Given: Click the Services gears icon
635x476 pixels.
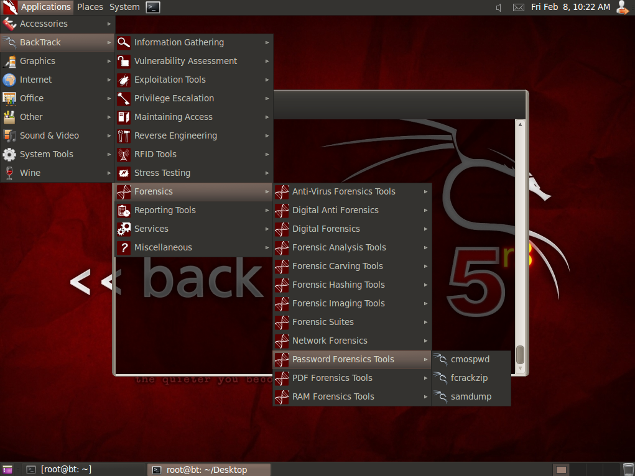Looking at the screenshot, I should click(124, 229).
